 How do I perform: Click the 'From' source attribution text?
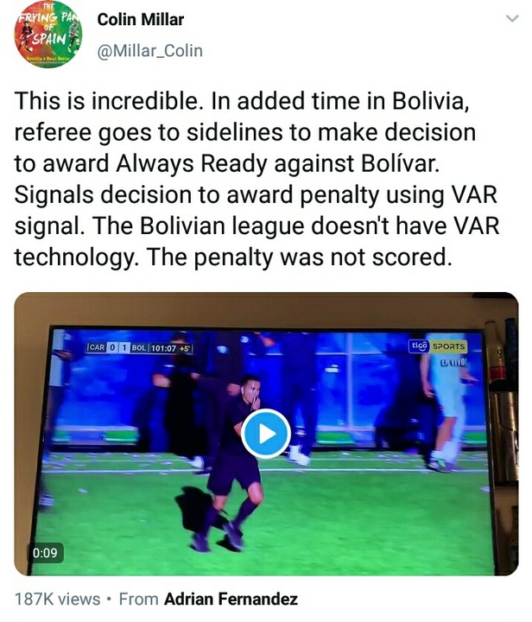point(138,599)
